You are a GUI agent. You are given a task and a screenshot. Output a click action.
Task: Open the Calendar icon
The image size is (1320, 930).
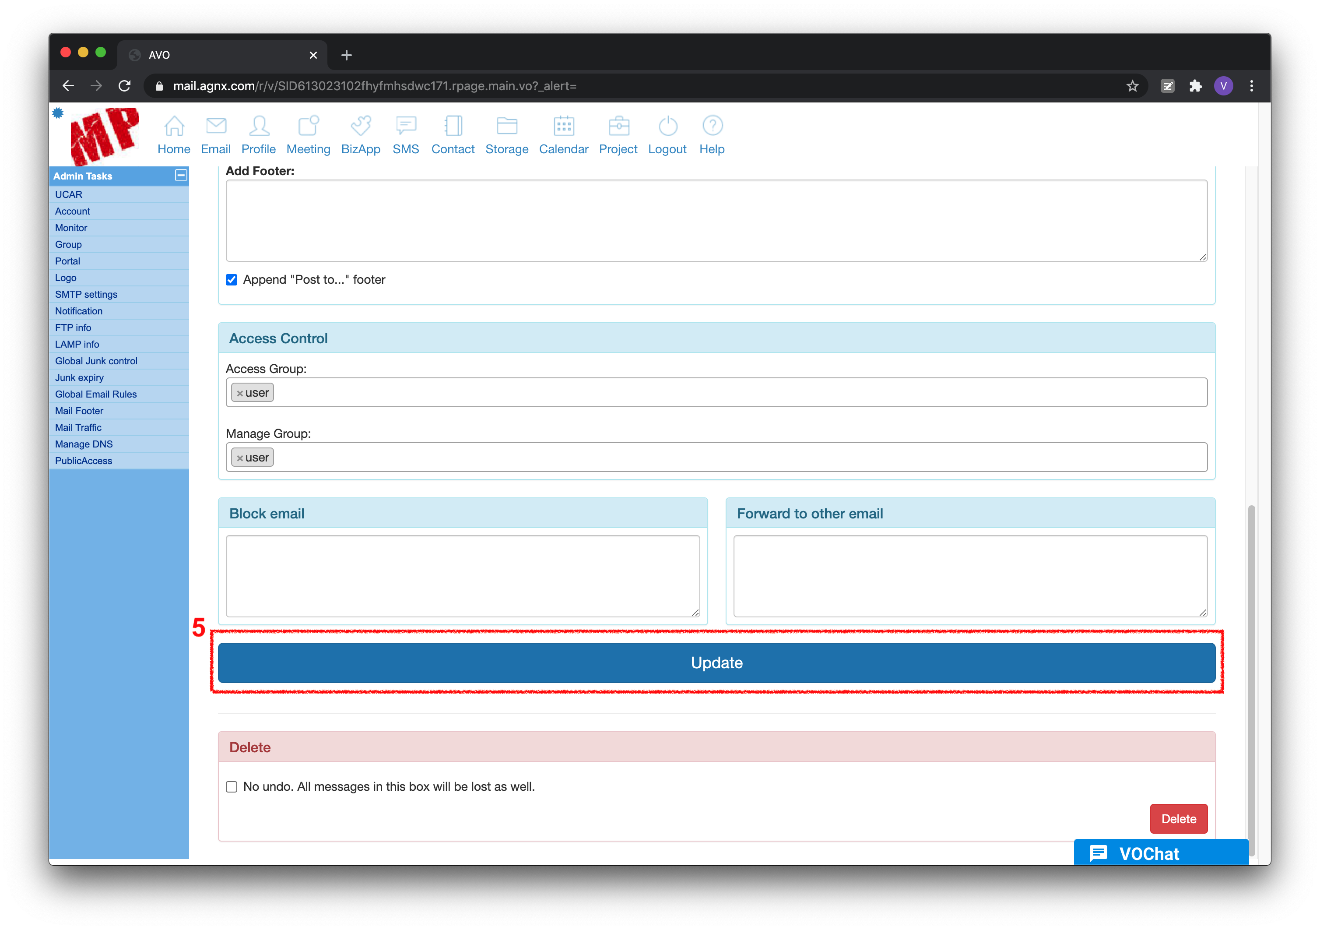pos(563,126)
